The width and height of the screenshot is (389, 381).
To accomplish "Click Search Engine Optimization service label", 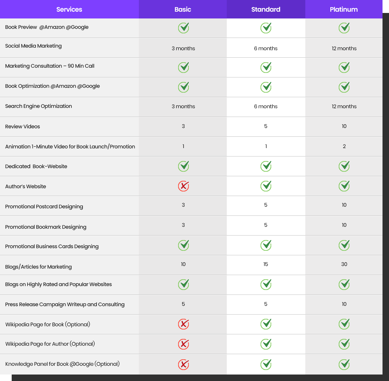I will tap(39, 106).
